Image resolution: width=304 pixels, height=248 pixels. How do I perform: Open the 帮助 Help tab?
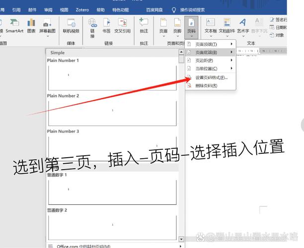pyautogui.click(x=101, y=10)
